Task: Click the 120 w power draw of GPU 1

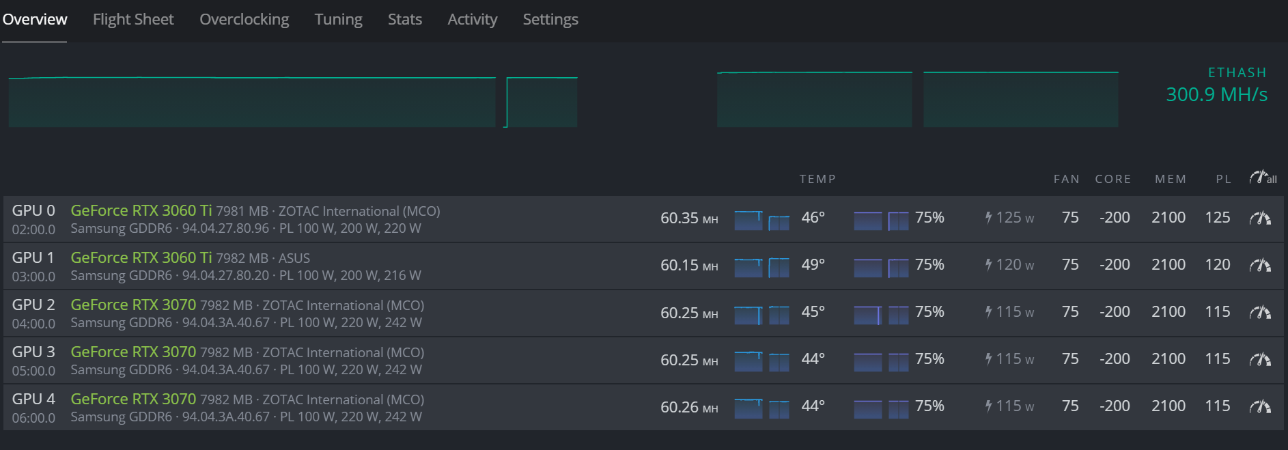Action: point(1015,265)
